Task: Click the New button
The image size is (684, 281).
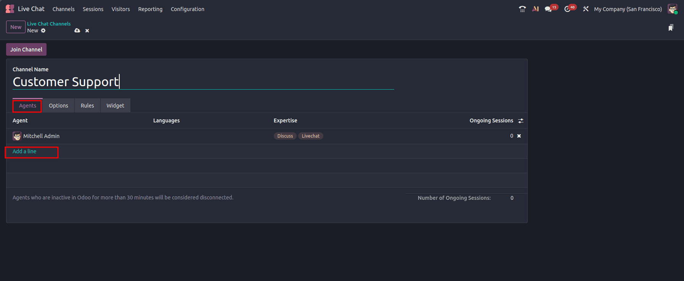Action: pyautogui.click(x=16, y=27)
